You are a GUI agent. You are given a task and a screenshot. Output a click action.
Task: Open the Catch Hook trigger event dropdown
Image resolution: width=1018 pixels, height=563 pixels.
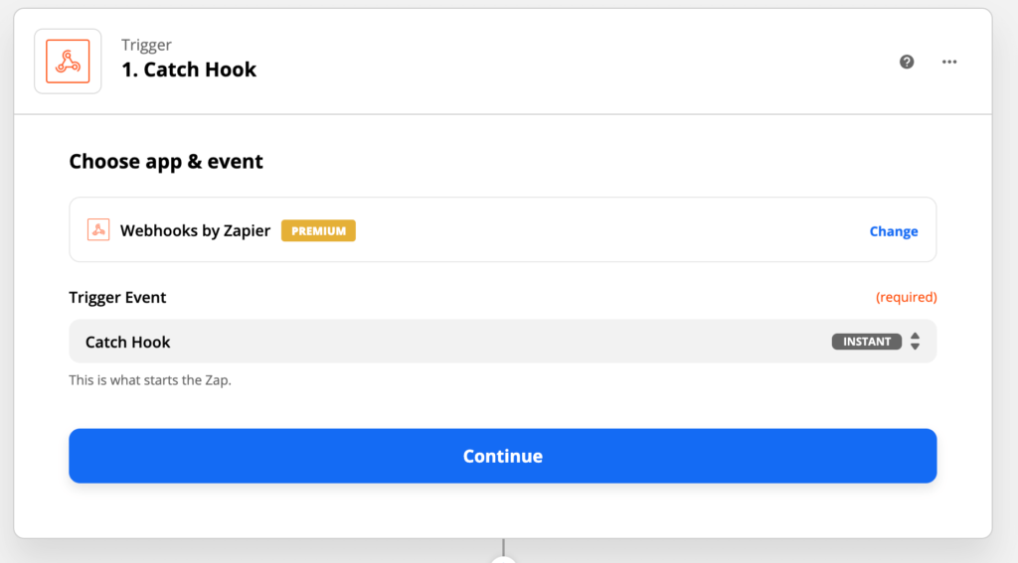tap(447, 342)
